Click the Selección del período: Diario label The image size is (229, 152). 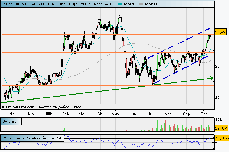[x=59, y=107]
